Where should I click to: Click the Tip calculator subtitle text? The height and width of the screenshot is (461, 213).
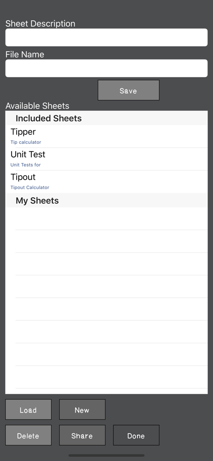[26, 142]
